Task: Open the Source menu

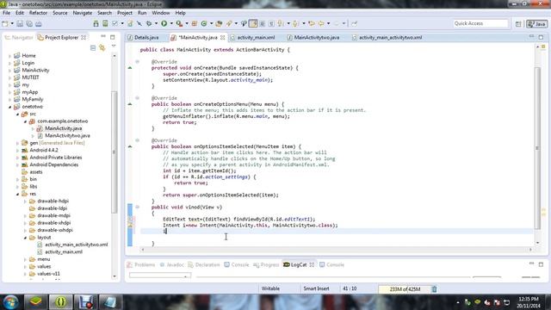Action: [60, 13]
